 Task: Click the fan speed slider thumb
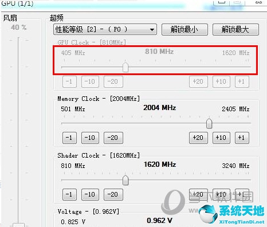pyautogui.click(x=18, y=225)
